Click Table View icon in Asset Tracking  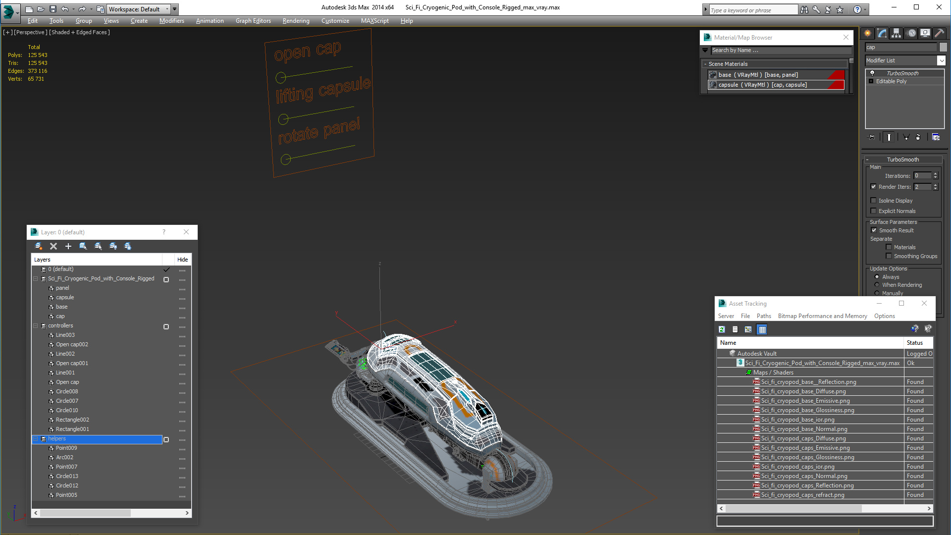pyautogui.click(x=762, y=329)
